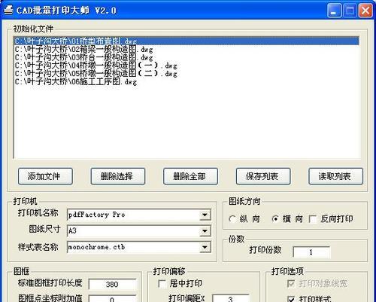Click the 删除选择 button
Viewport: 376px width, 302px height.
118,176
